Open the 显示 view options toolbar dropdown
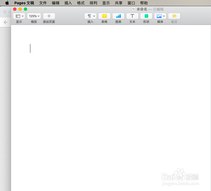 tap(19, 16)
